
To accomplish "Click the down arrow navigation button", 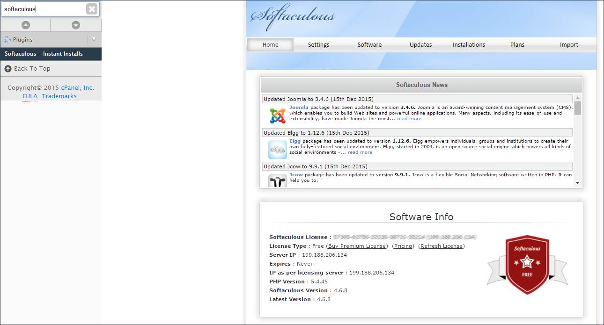I will (x=76, y=25).
